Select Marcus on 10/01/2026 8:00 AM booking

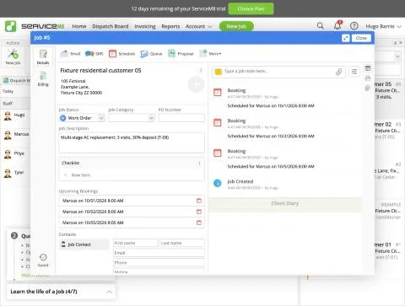click(x=132, y=201)
